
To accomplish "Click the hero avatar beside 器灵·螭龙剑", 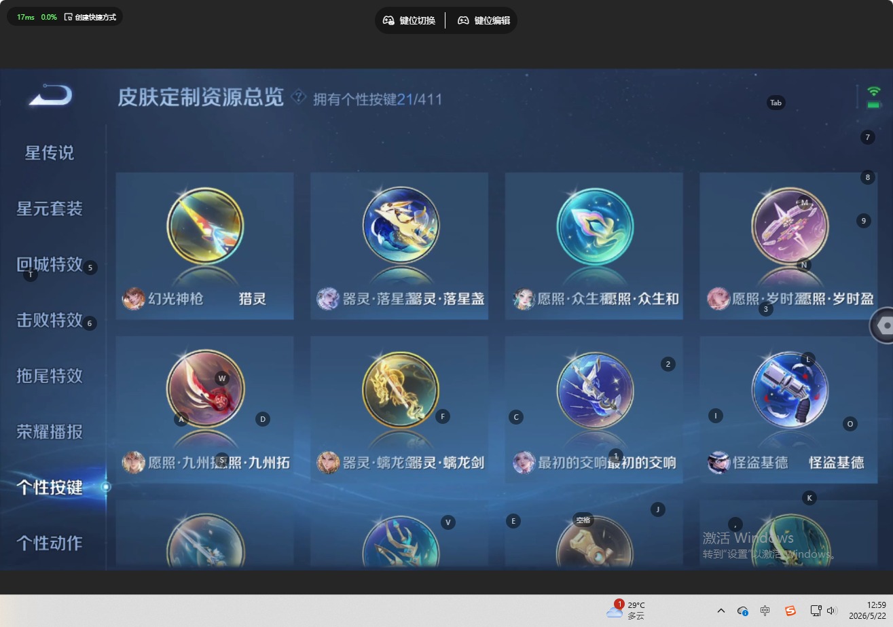I will tap(328, 462).
